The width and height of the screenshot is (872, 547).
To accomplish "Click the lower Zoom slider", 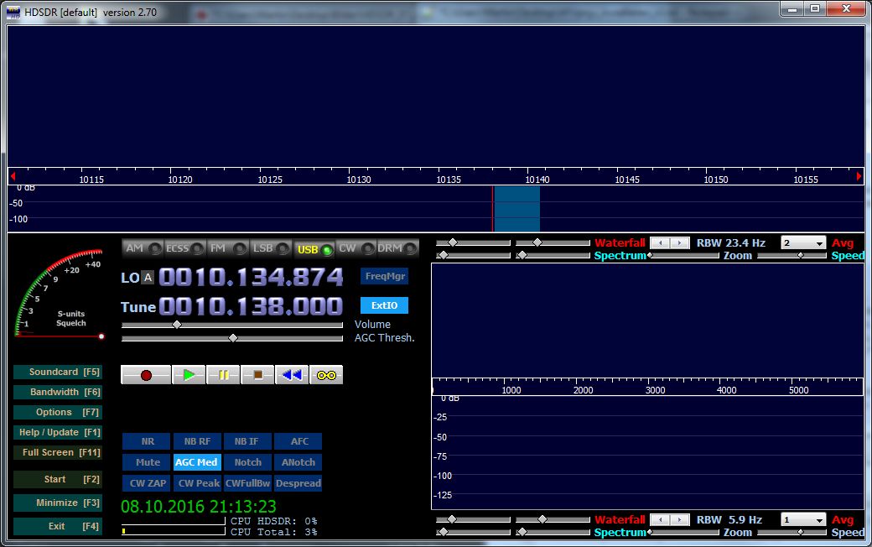I will 683,533.
